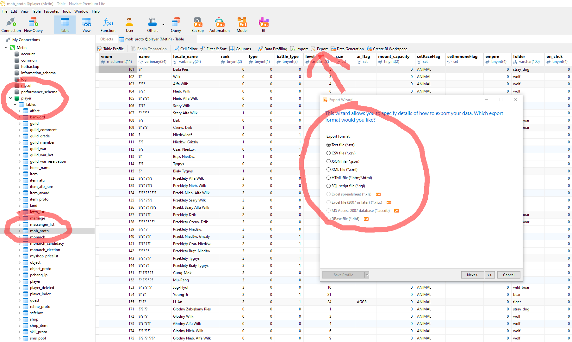572x342 pixels.
Task: Click the skip-to-end >> wizard button
Action: tap(490, 275)
